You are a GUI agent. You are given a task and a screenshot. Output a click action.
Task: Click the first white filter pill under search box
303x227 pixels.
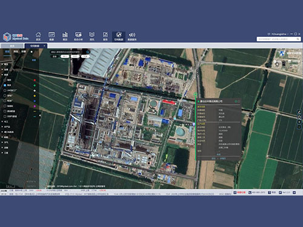tap(65, 56)
